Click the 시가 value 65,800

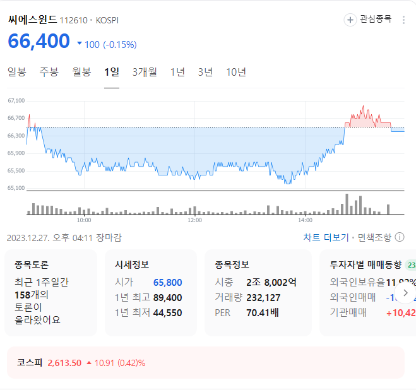(168, 283)
